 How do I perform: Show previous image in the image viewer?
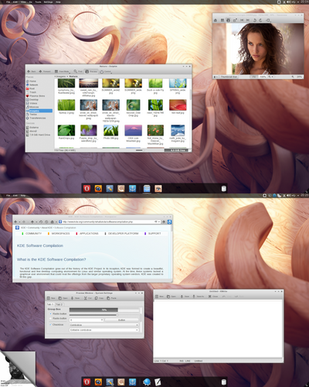(x=242, y=20)
